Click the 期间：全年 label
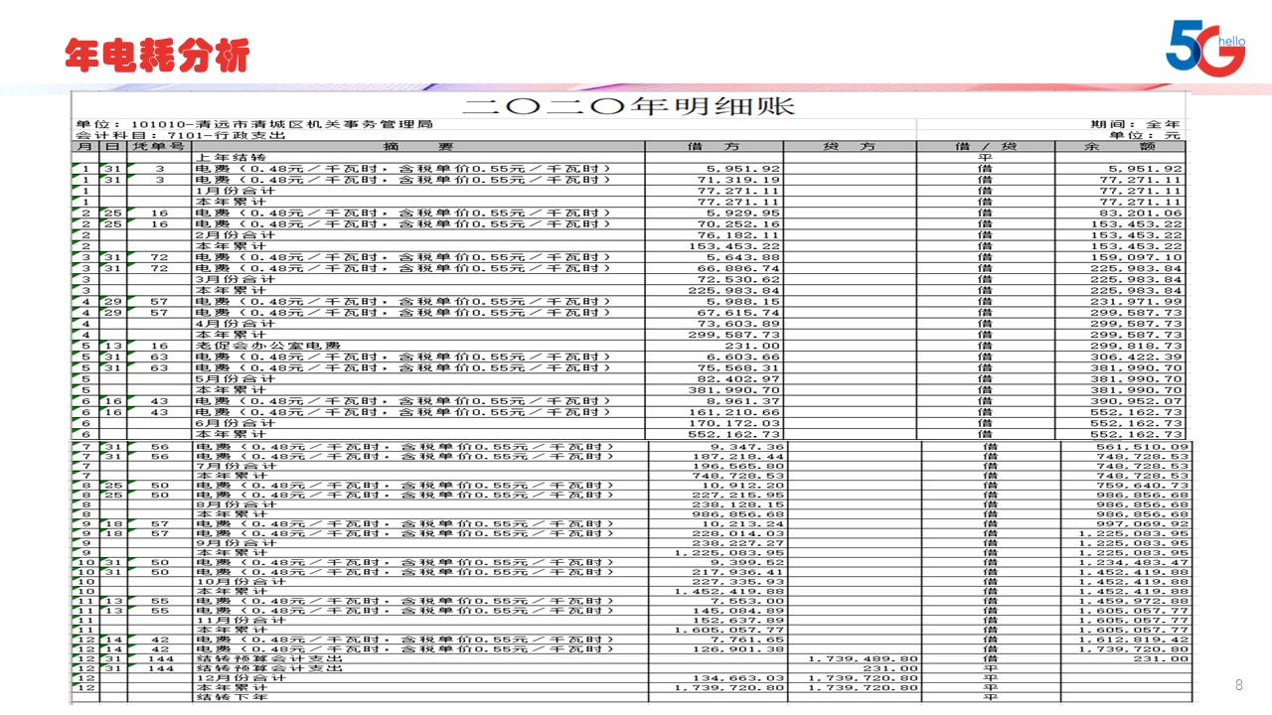 1136,125
